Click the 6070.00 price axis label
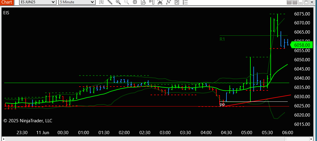 coord(302,23)
